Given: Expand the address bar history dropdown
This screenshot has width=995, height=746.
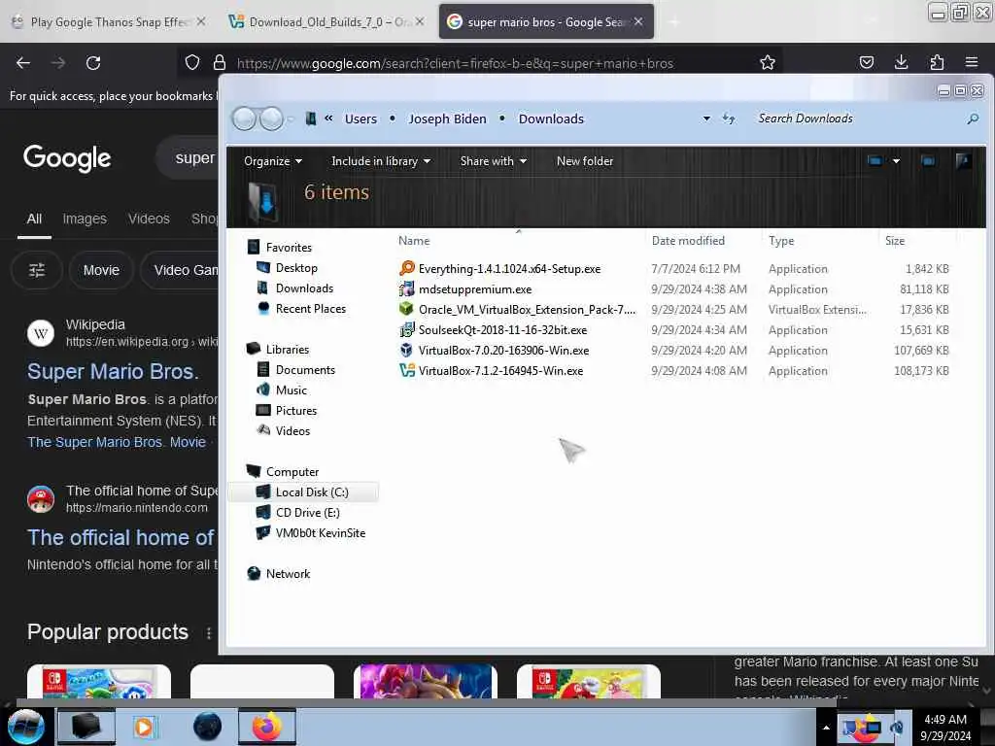Looking at the screenshot, I should pyautogui.click(x=706, y=119).
